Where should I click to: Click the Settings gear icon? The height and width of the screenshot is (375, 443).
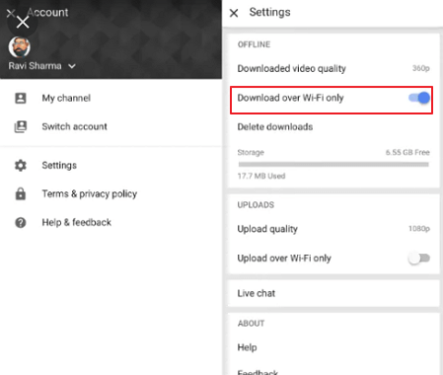tap(21, 165)
